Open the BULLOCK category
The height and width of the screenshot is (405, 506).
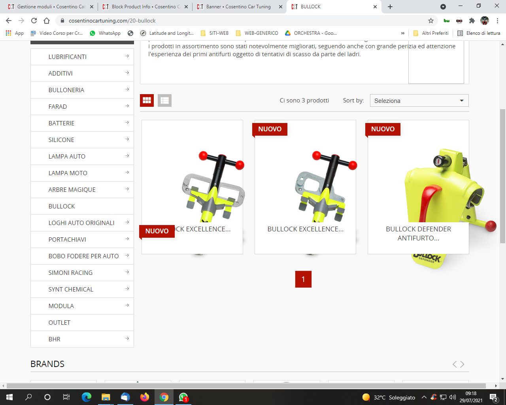pyautogui.click(x=62, y=206)
